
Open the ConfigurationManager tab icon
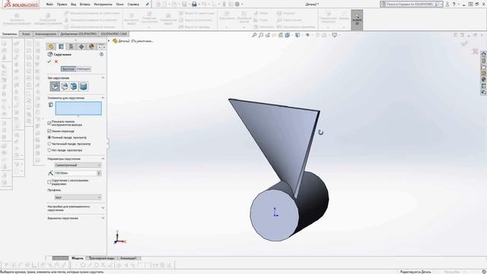(x=71, y=46)
